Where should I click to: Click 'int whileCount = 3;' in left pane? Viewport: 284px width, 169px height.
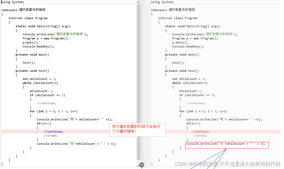pyautogui.click(x=39, y=79)
